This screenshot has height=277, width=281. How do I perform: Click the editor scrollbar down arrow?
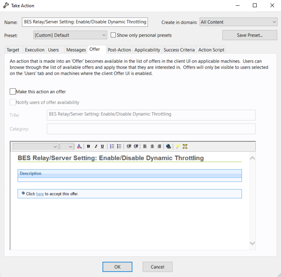(252, 243)
